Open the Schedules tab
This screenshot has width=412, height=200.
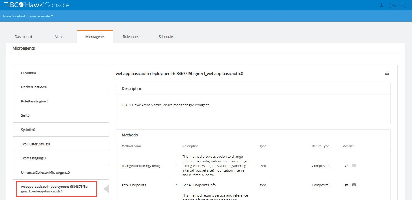coord(167,37)
